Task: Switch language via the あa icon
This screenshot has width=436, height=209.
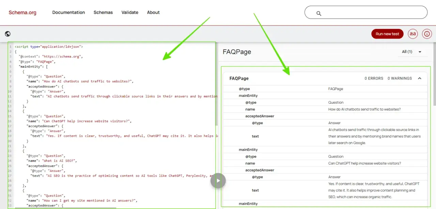Action: tap(412, 34)
